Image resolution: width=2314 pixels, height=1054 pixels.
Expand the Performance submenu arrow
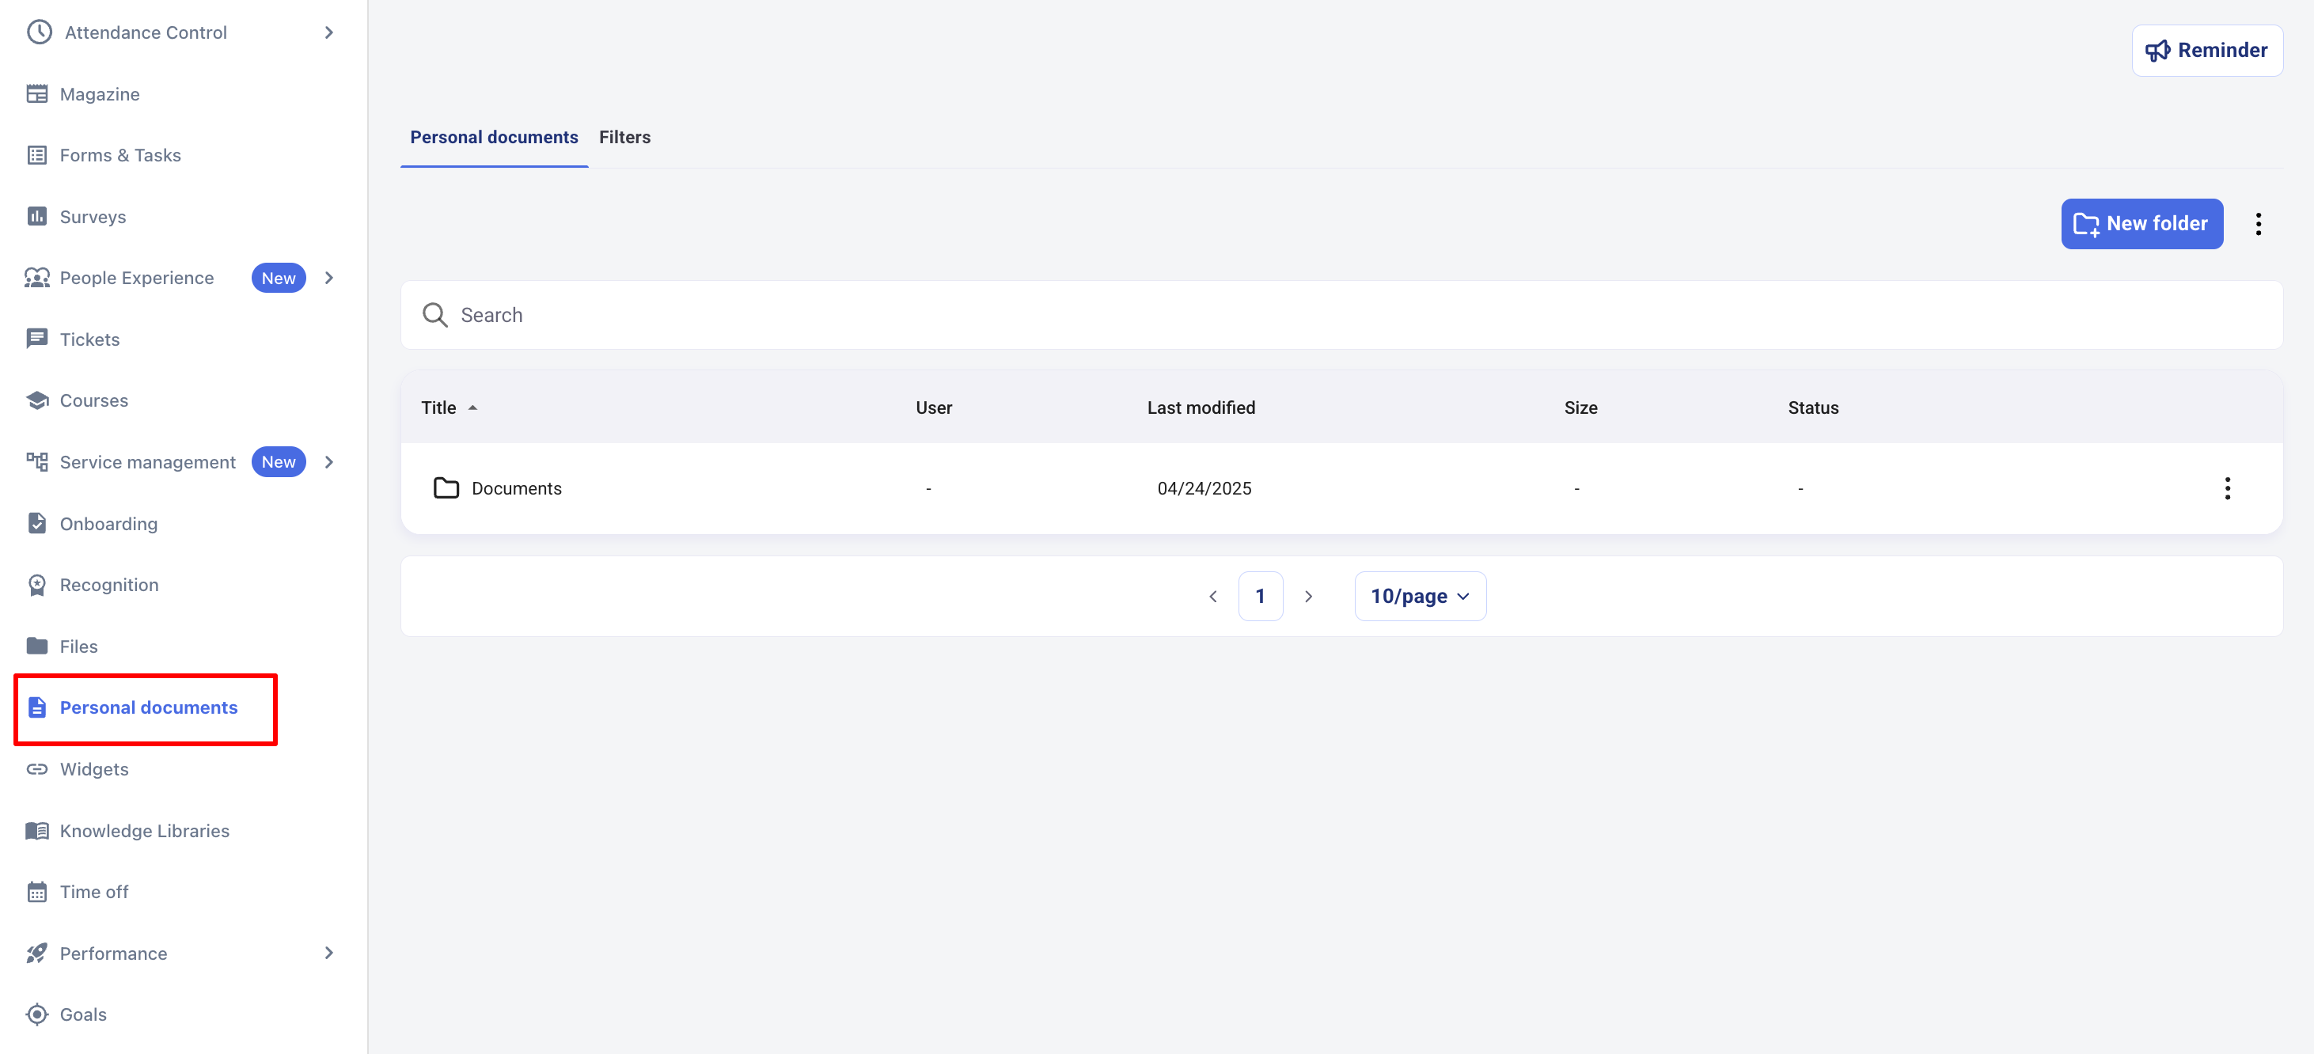tap(328, 953)
